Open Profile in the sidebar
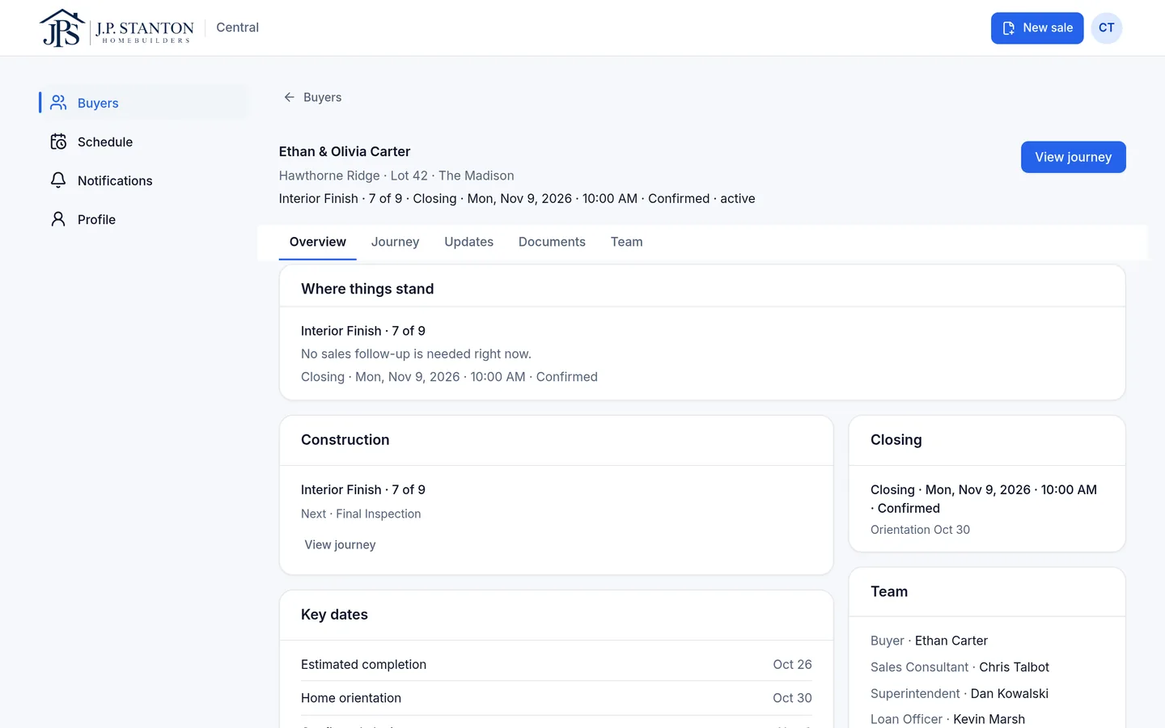Image resolution: width=1165 pixels, height=728 pixels. 144,219
